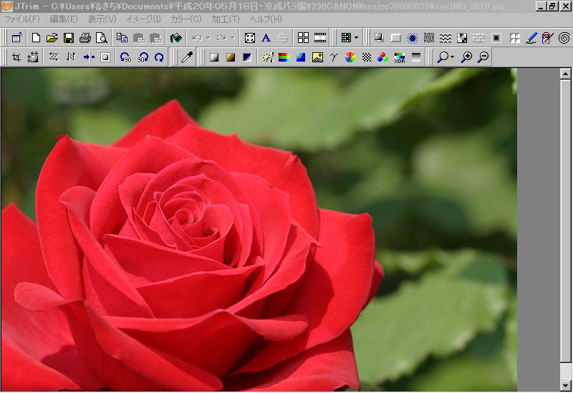Apply the black blur spot effect
This screenshot has height=393, width=573.
(x=496, y=38)
